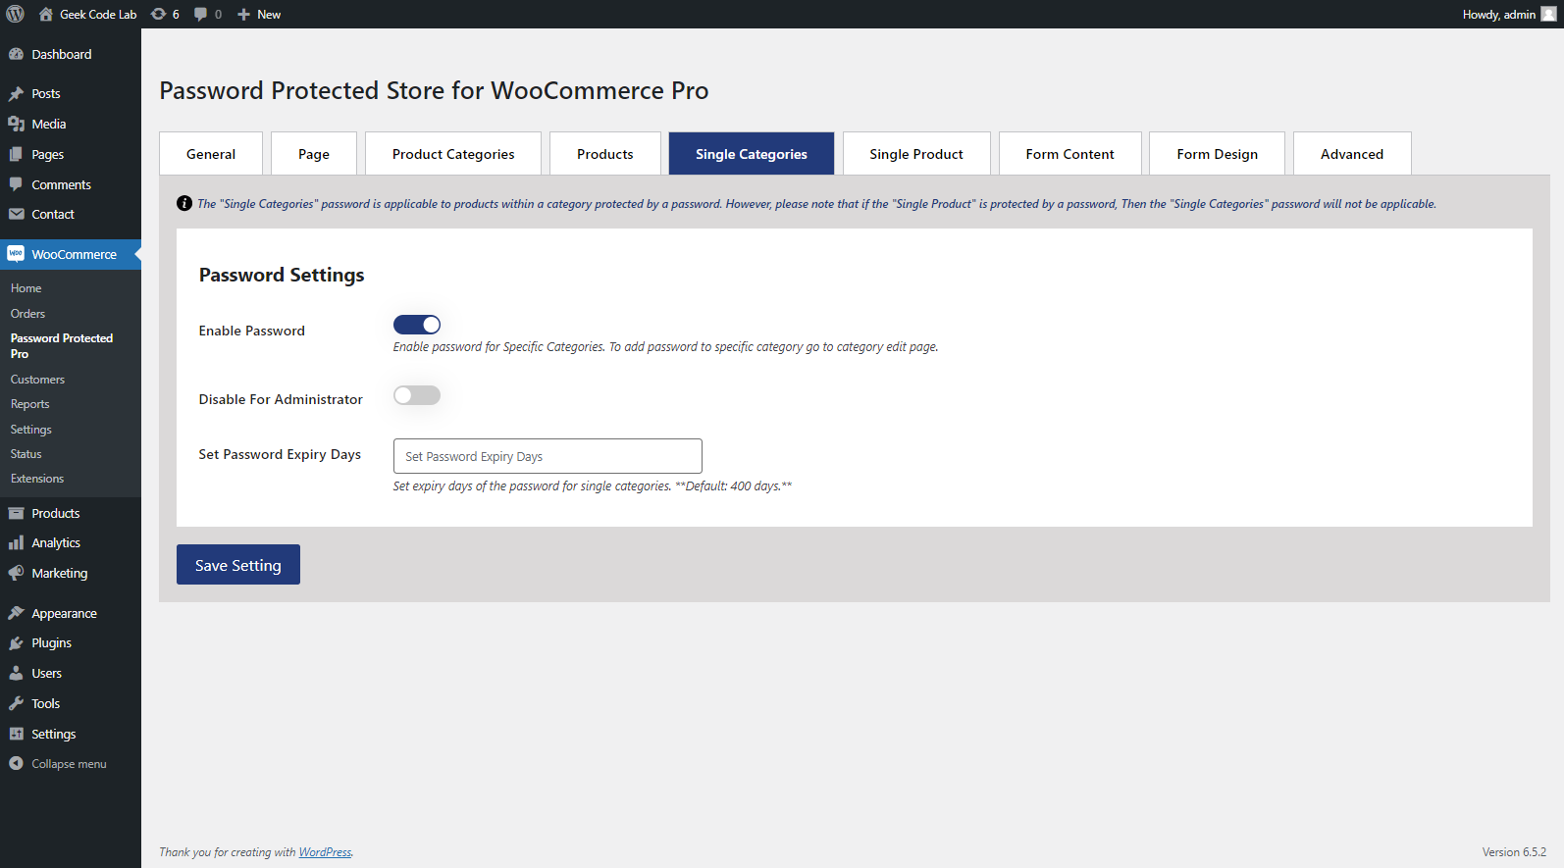This screenshot has width=1564, height=868.
Task: Open the Reports submenu link
Action: (x=30, y=404)
